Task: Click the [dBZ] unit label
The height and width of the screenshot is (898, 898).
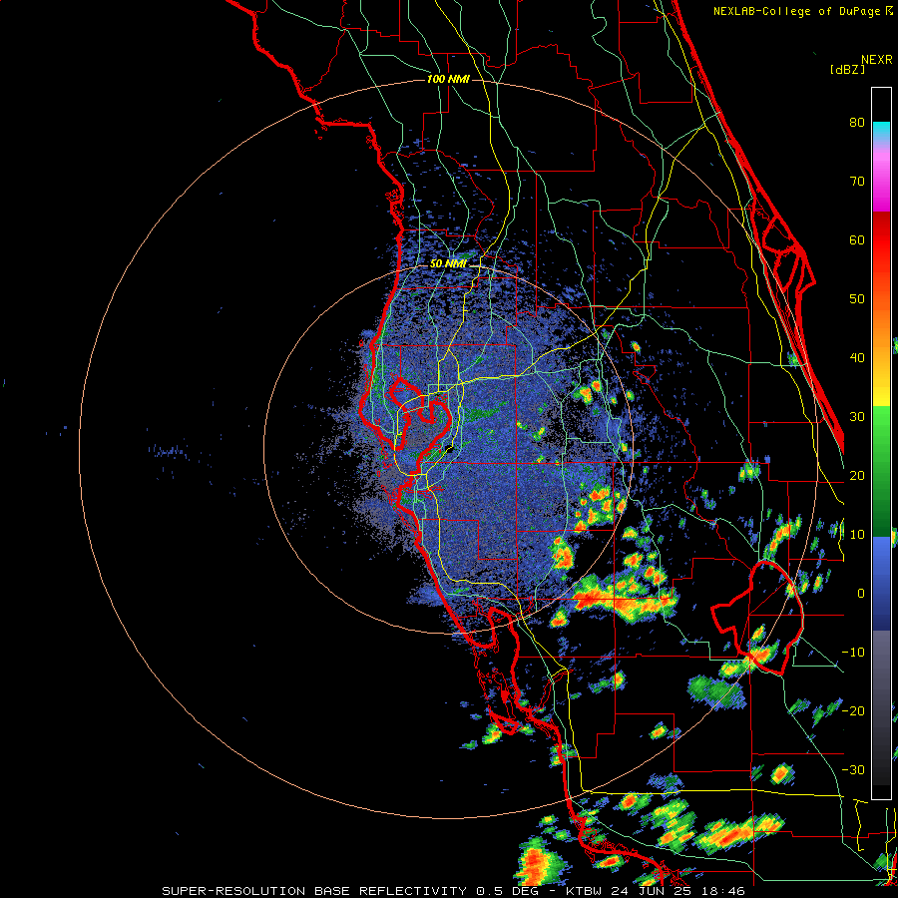Action: (847, 70)
